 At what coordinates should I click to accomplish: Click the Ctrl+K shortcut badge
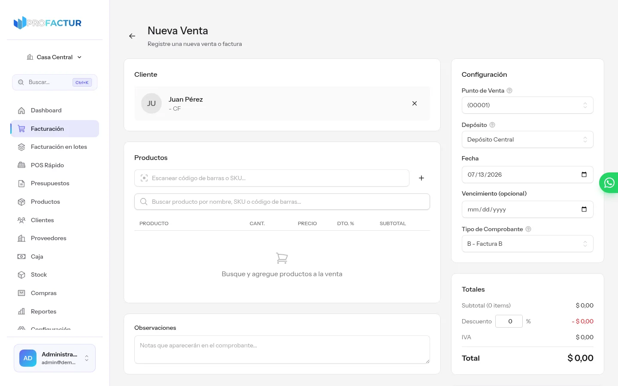82,82
